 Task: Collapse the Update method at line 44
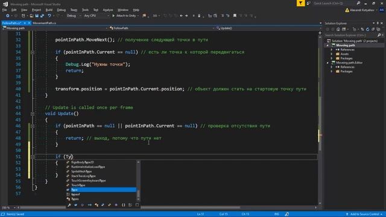pos(33,114)
